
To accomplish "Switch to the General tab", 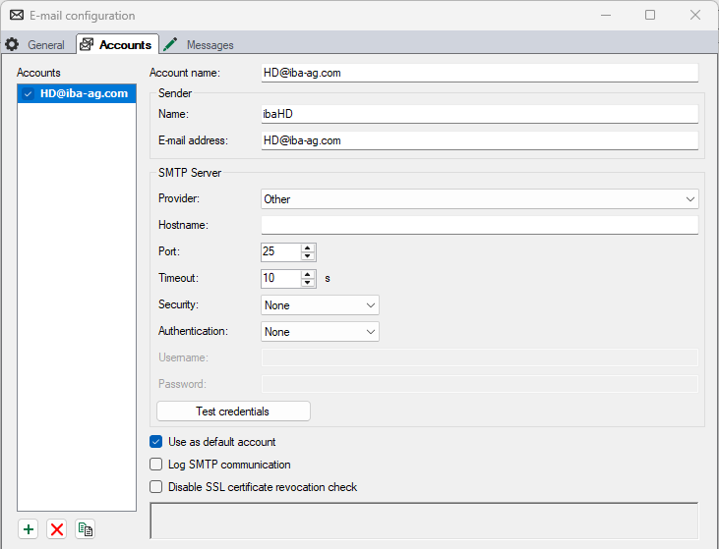I will point(36,45).
